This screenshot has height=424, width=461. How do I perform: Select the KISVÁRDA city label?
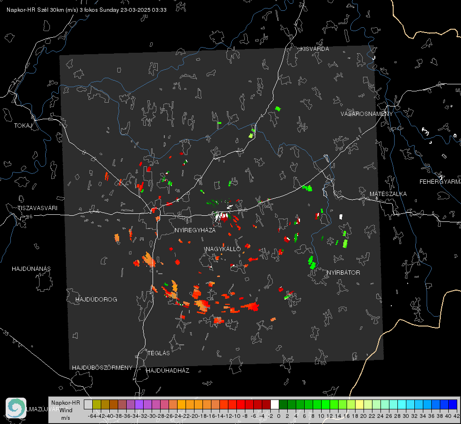click(x=315, y=49)
